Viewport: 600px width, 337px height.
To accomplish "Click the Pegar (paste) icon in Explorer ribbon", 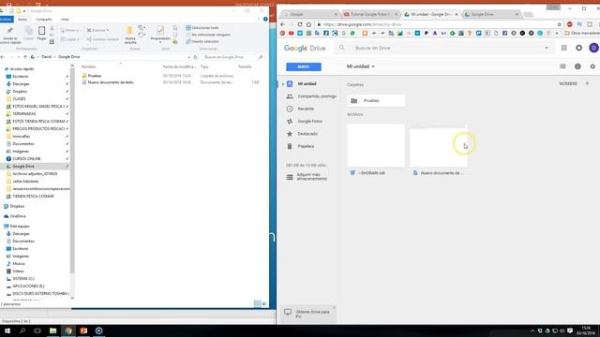I will 41,31.
